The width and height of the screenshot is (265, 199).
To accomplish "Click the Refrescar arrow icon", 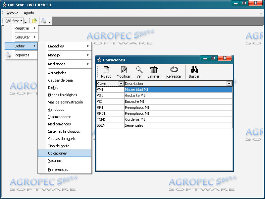I will click(x=174, y=69).
